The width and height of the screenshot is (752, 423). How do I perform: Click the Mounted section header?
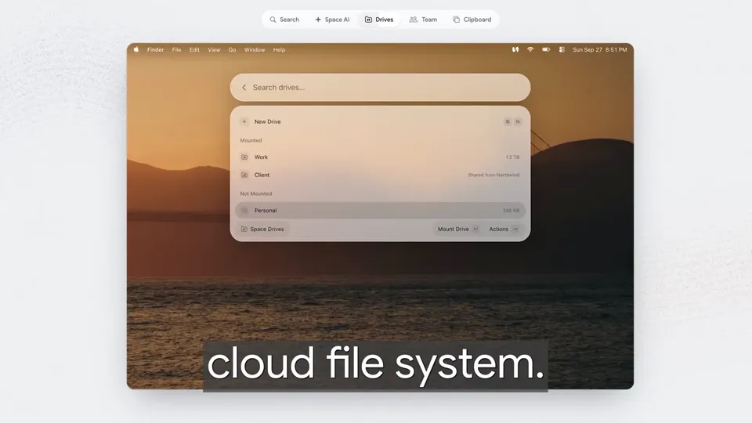tap(251, 140)
